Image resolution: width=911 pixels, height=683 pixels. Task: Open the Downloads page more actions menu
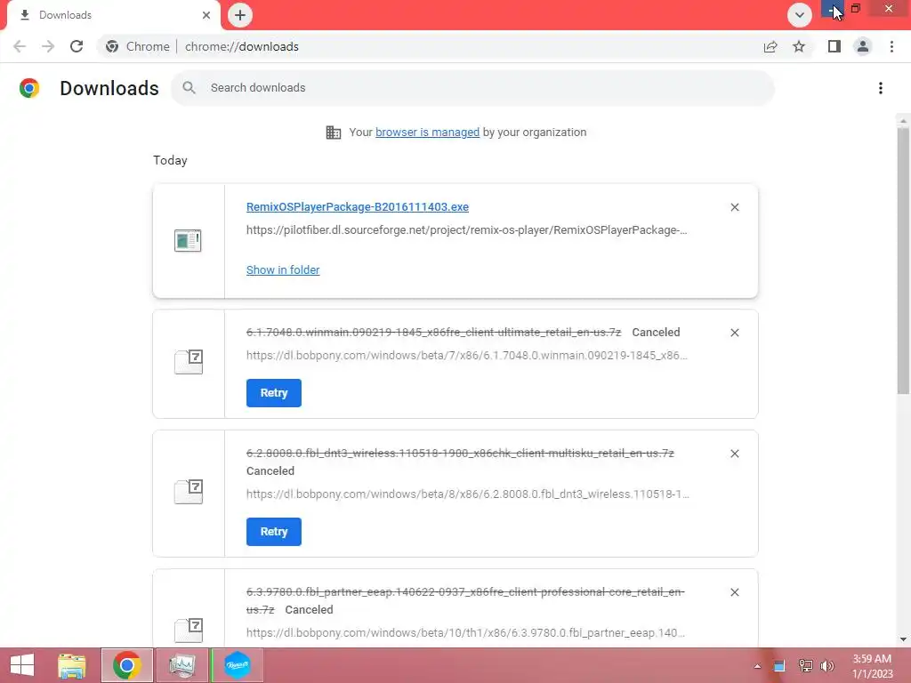click(x=881, y=88)
